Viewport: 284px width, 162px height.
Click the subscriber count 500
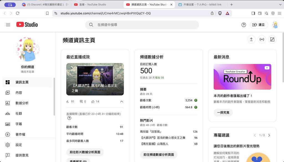coord(146,71)
